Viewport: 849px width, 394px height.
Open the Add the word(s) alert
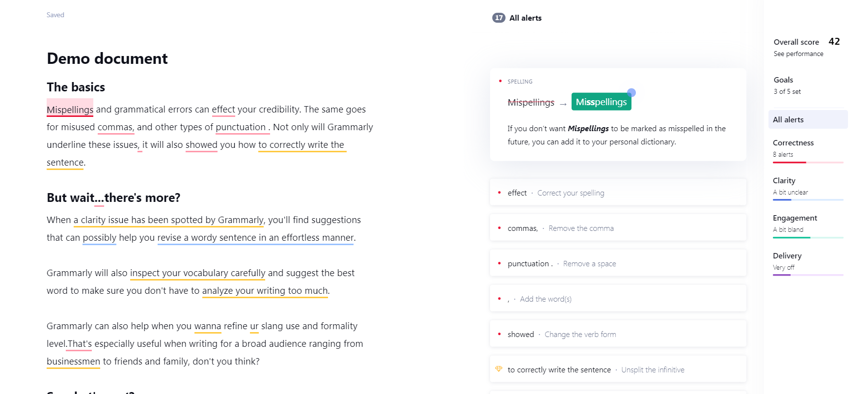617,299
